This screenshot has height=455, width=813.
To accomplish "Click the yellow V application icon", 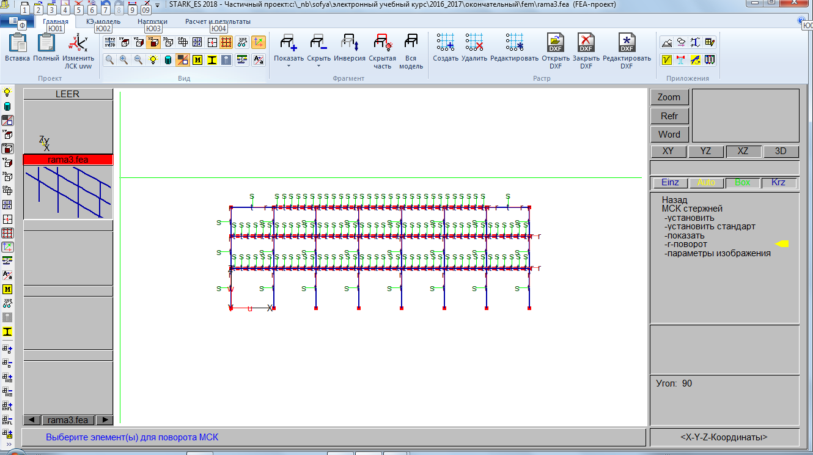I will 667,60.
